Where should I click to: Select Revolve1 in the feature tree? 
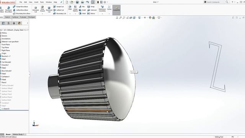tap(6, 56)
